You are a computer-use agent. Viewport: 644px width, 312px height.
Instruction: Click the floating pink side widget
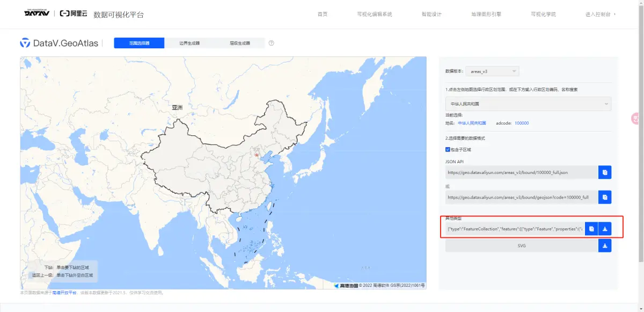coord(636,118)
